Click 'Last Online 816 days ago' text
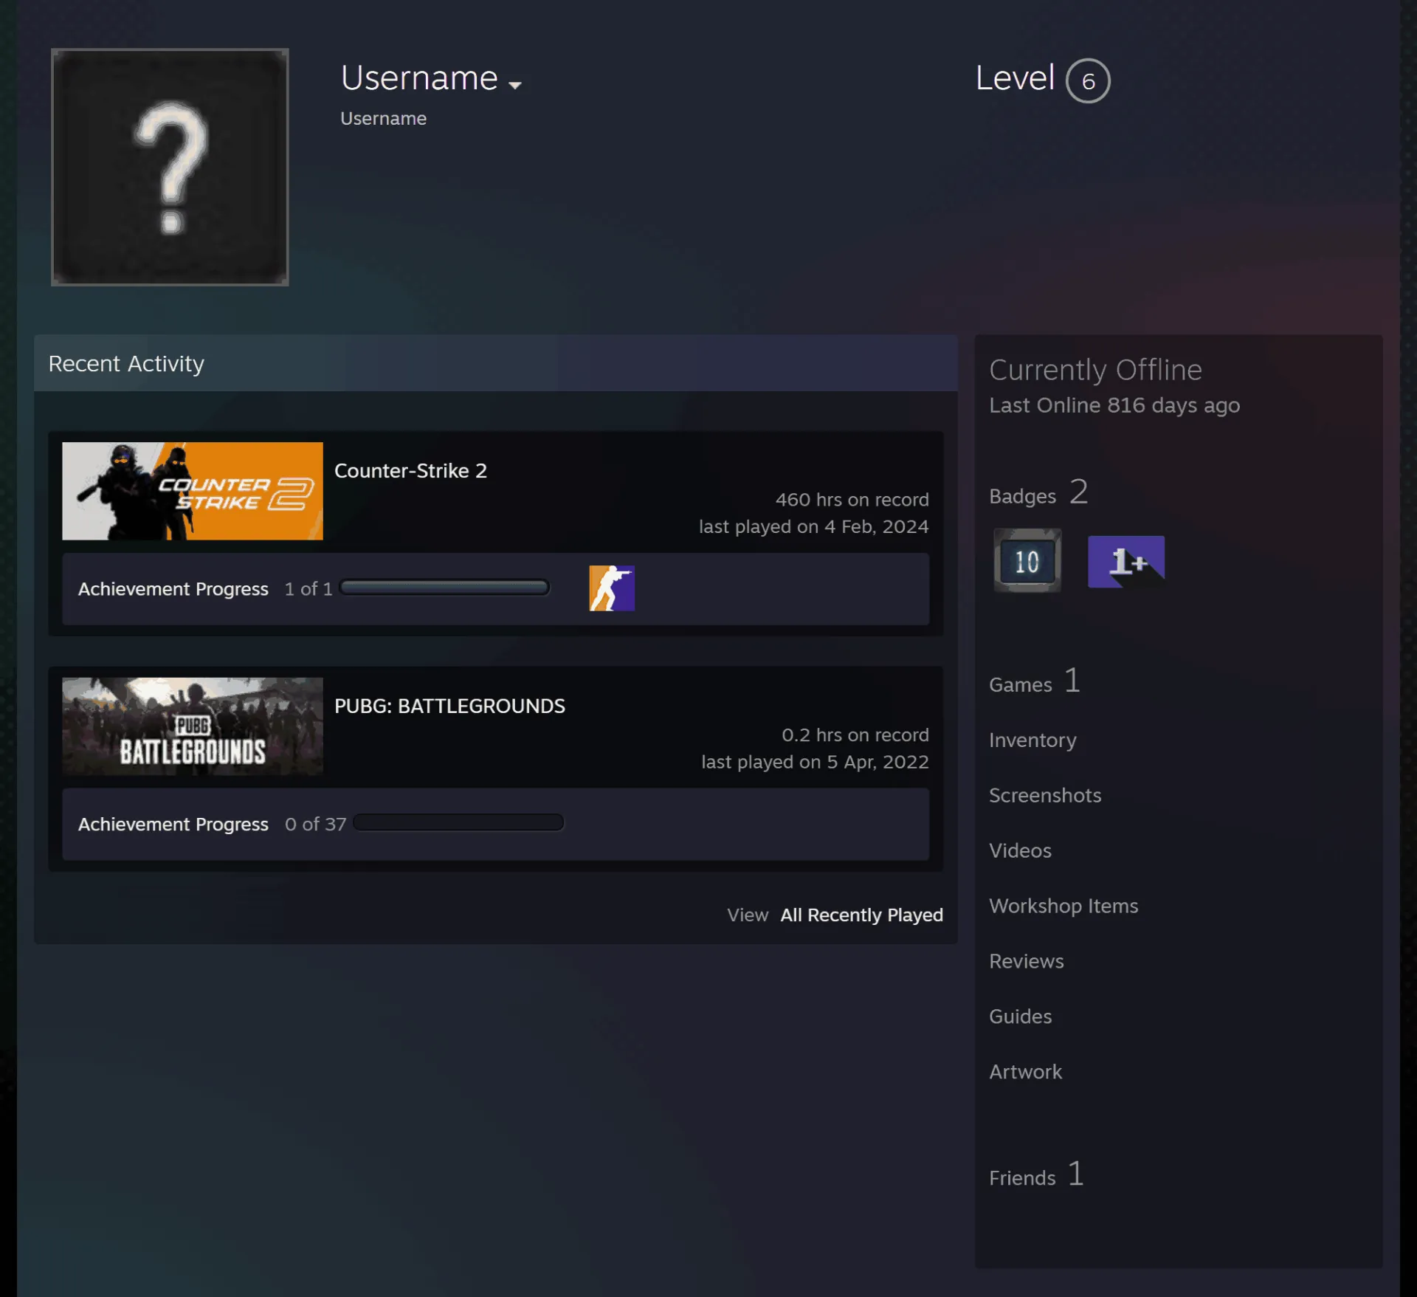 [1114, 405]
